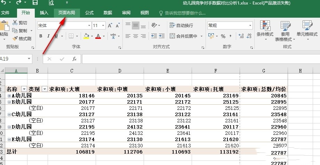This screenshot has width=320, height=165.
Task: Switch to the 审阅 tab
Action: (x=126, y=13)
